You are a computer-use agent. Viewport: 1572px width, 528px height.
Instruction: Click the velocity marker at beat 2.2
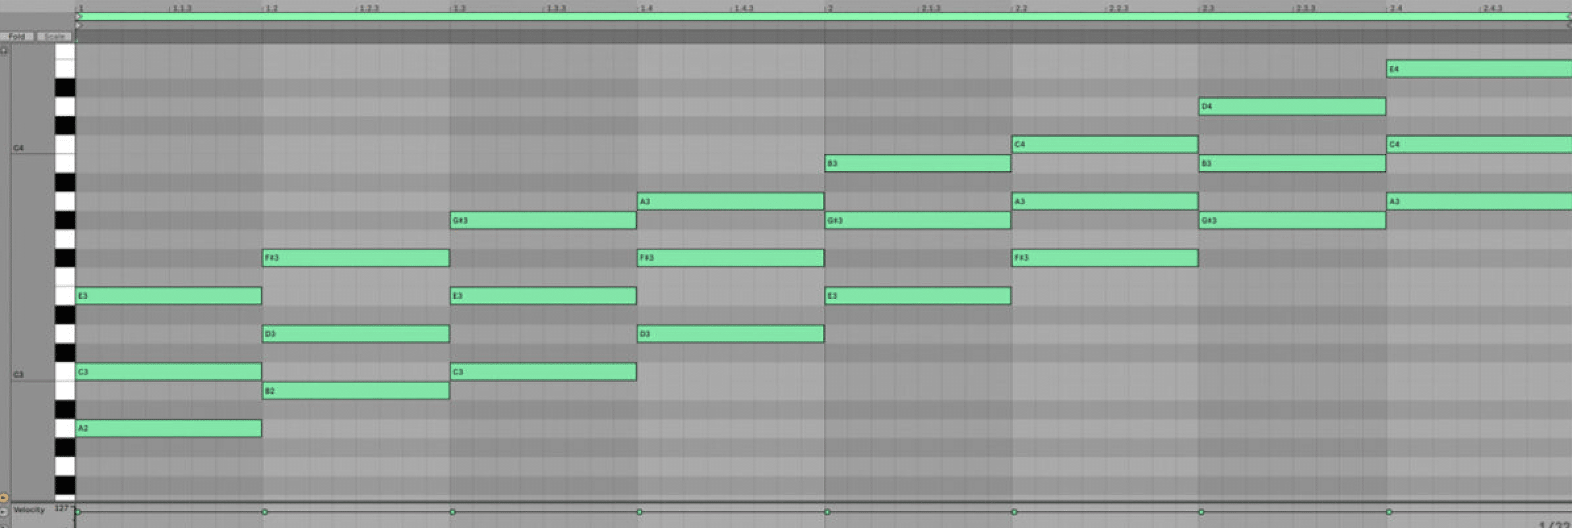pyautogui.click(x=1014, y=512)
